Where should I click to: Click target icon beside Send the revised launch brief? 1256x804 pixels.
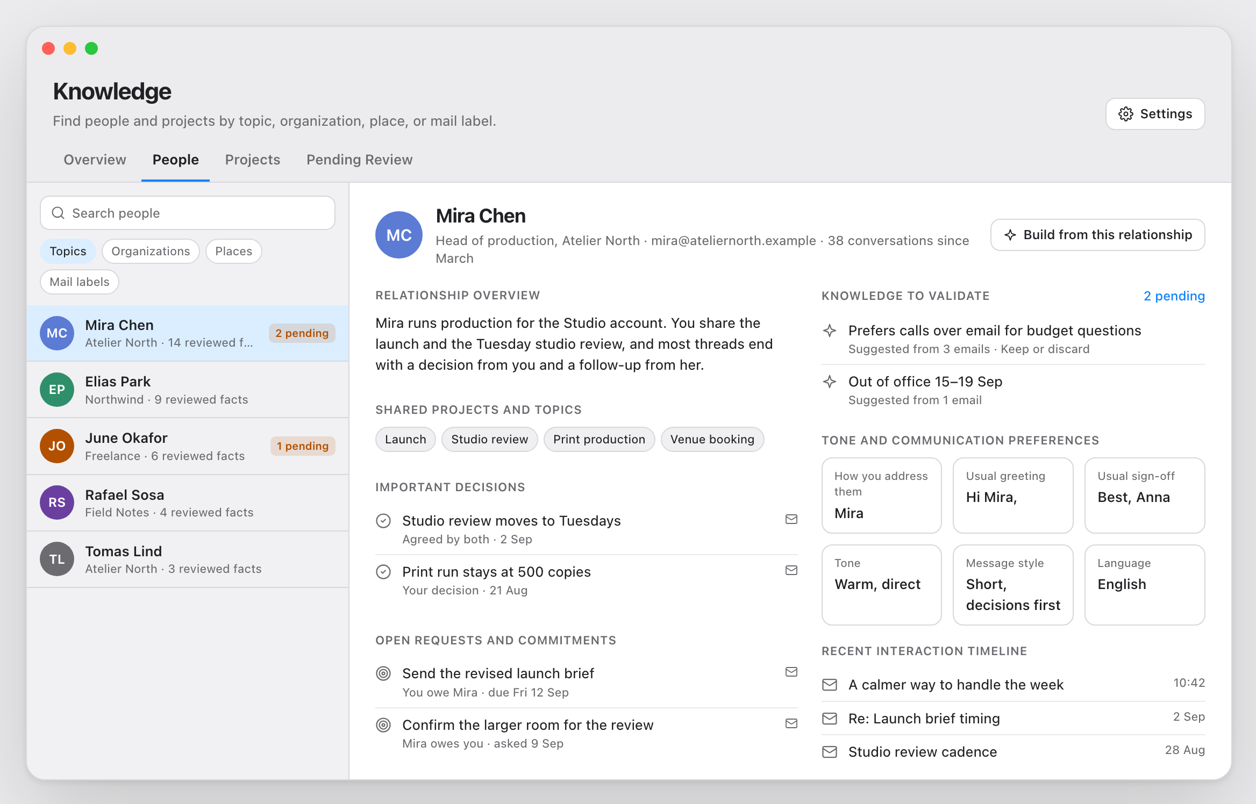point(383,673)
